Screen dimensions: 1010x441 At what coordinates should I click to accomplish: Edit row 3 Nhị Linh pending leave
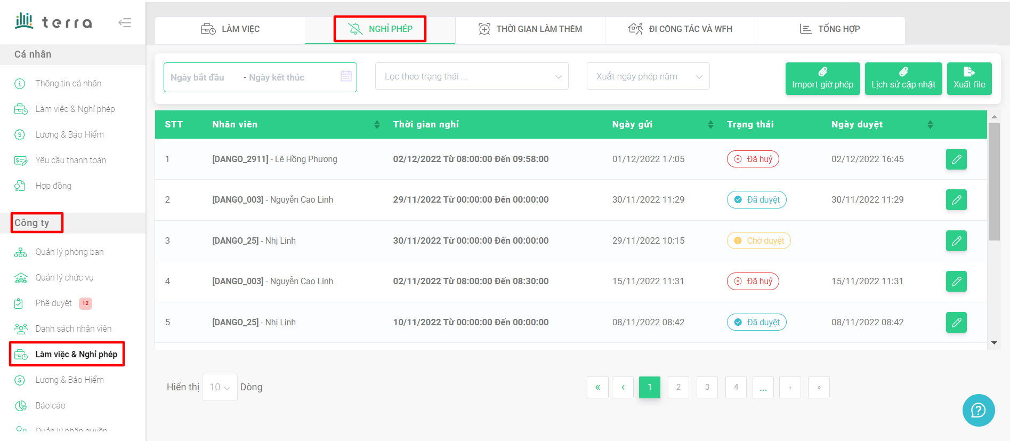(956, 240)
